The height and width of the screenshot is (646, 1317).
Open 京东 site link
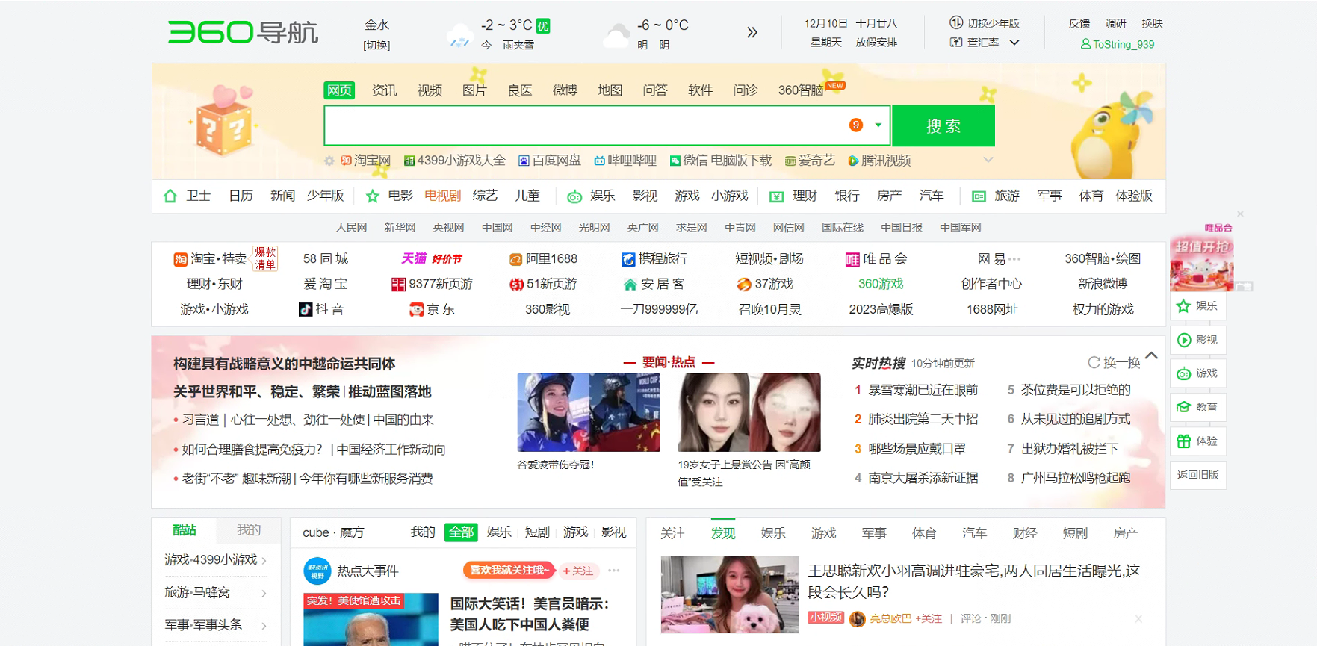(x=433, y=309)
